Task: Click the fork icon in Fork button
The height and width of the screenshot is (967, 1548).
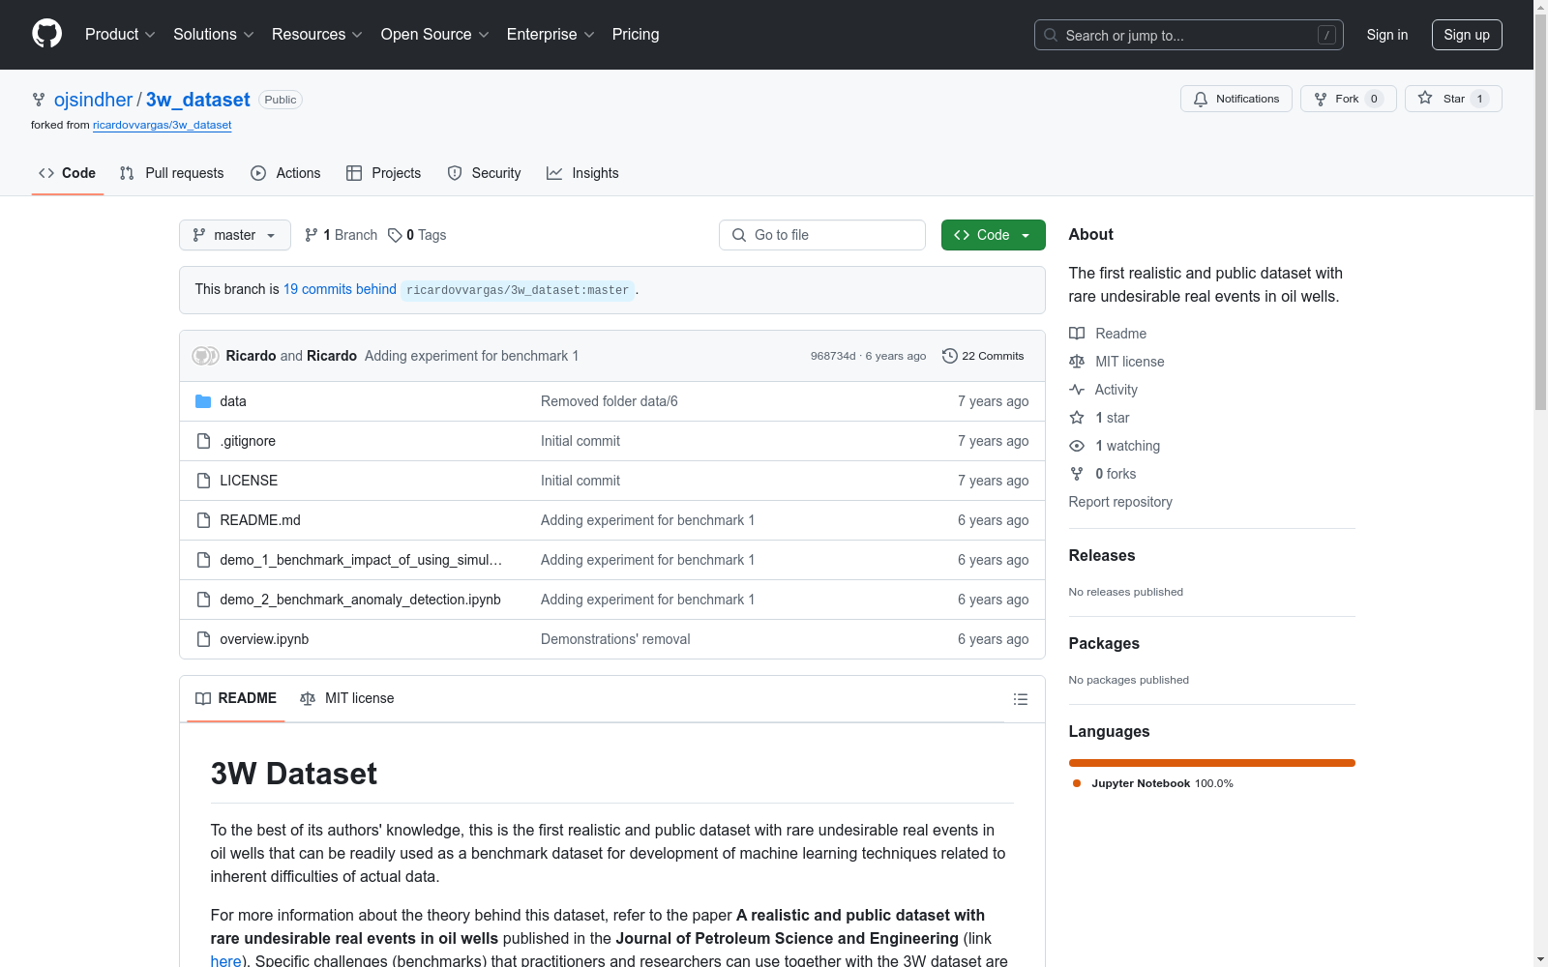Action: click(1321, 99)
